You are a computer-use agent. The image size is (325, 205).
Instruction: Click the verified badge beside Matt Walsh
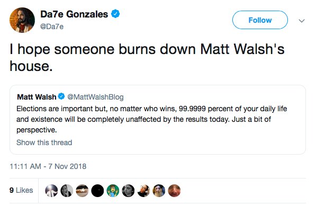(x=61, y=96)
